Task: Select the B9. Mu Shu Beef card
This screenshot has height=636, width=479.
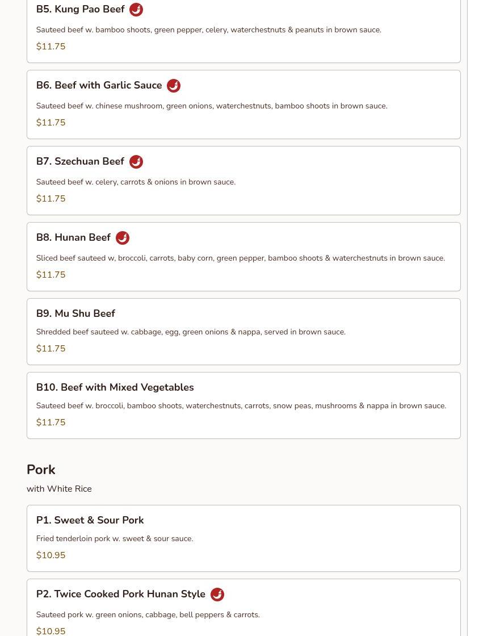Action: [243, 332]
